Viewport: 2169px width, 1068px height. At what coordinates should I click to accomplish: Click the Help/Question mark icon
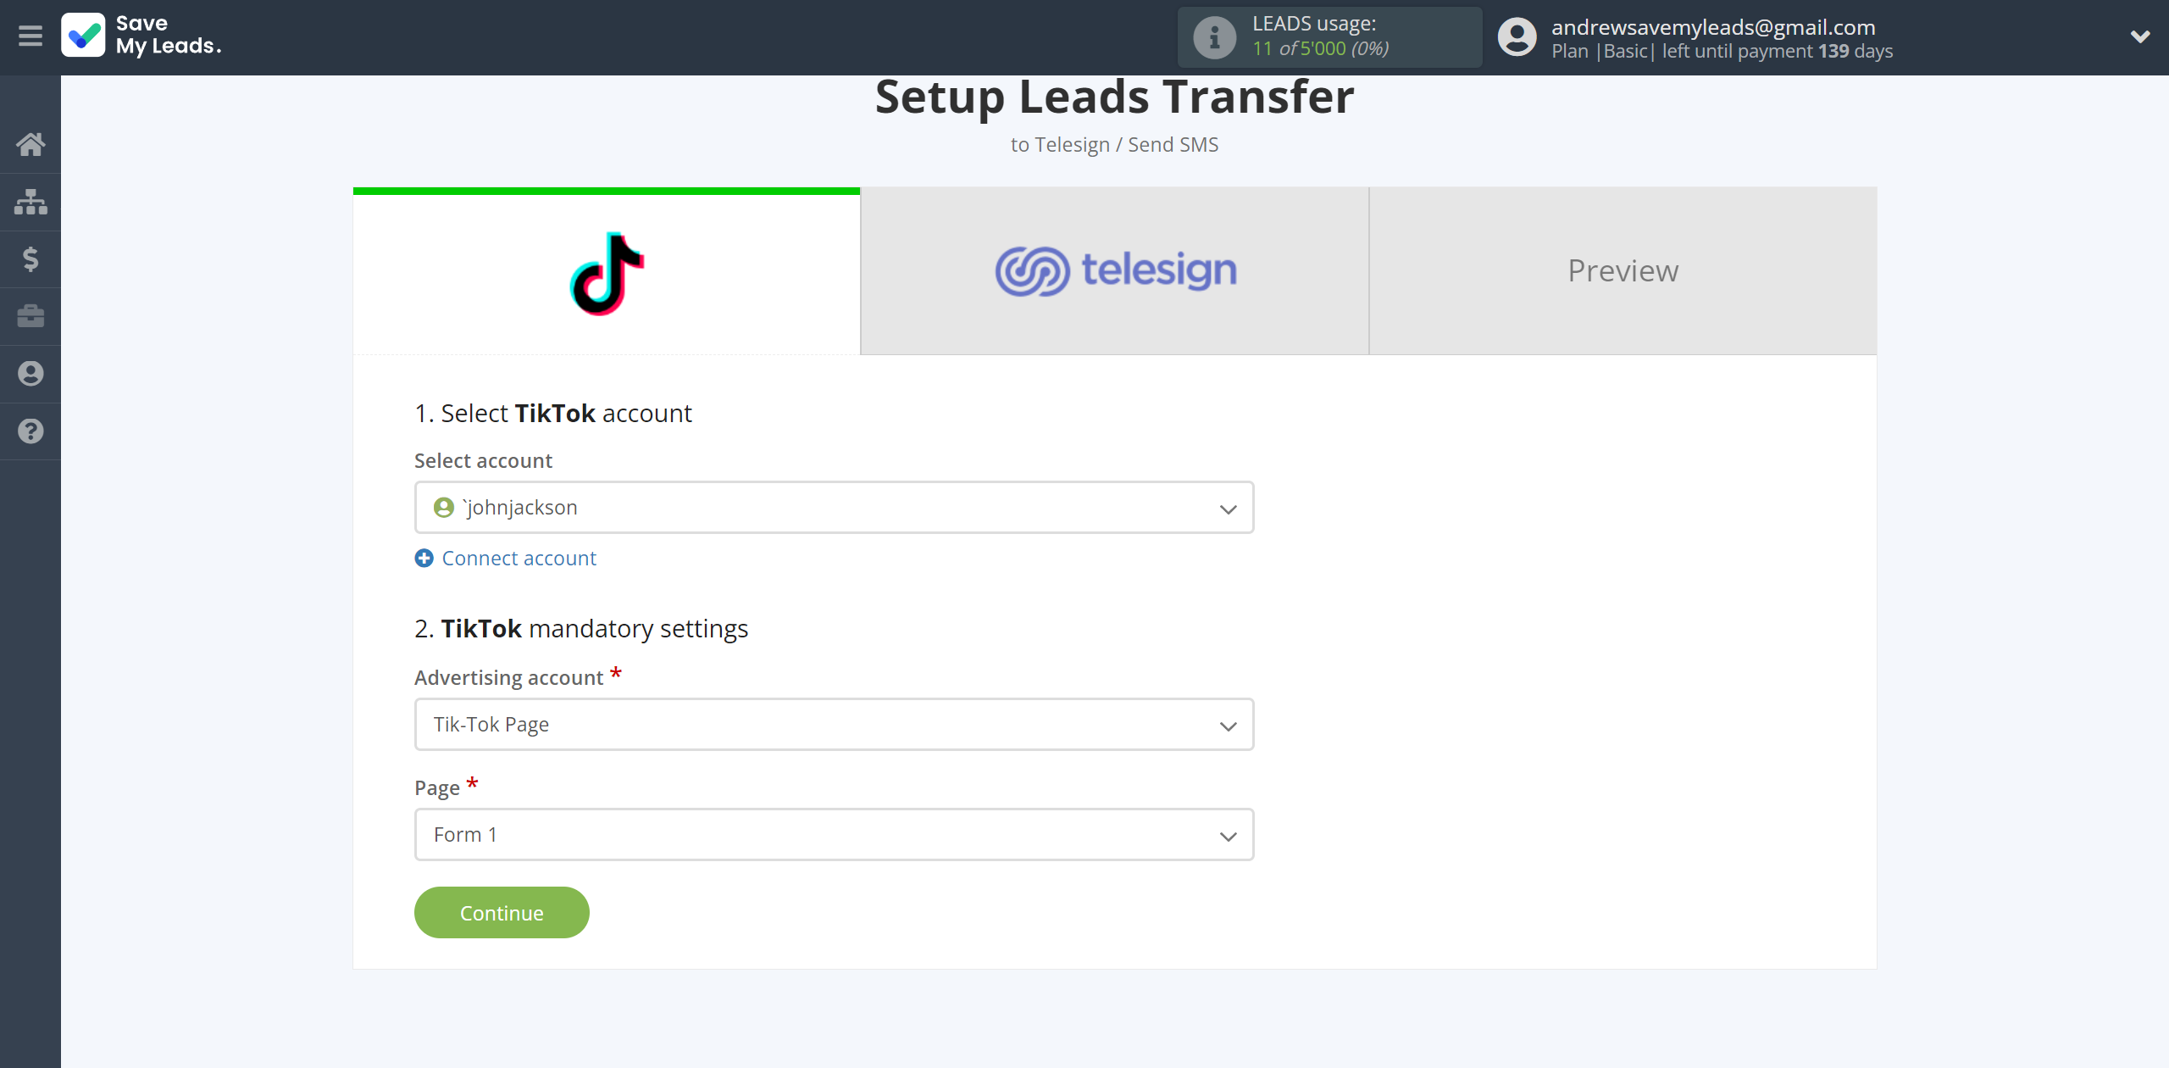pyautogui.click(x=31, y=431)
